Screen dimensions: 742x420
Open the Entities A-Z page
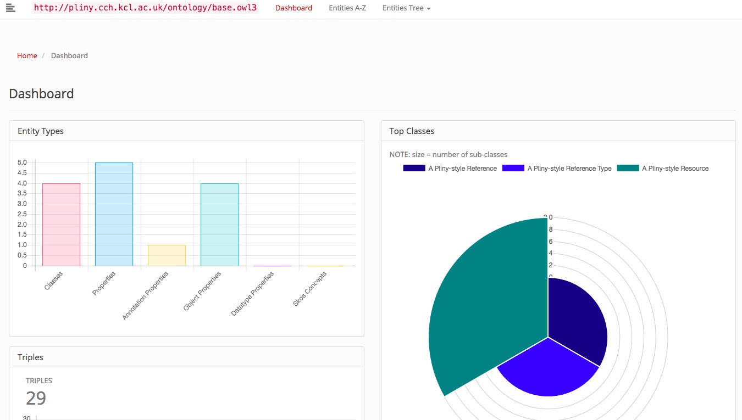click(x=347, y=8)
